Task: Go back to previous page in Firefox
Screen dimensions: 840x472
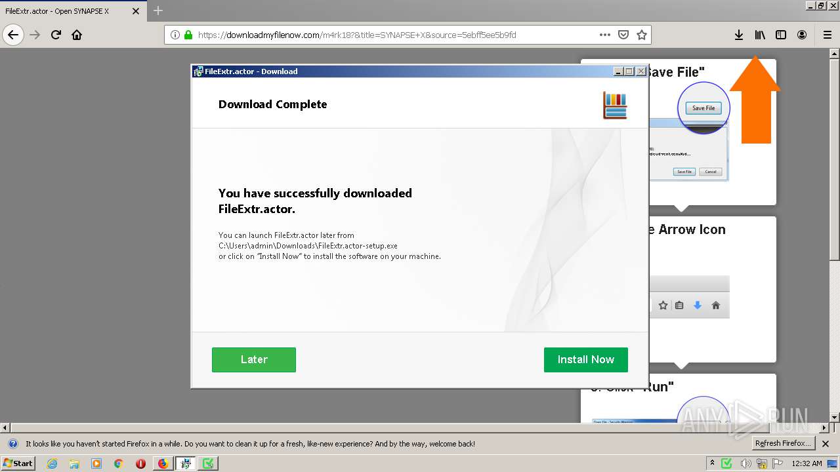Action: (x=13, y=35)
